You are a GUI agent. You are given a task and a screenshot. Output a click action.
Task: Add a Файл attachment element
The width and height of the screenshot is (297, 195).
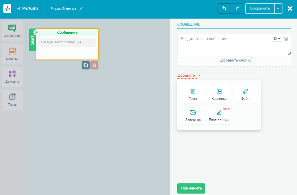[245, 94]
